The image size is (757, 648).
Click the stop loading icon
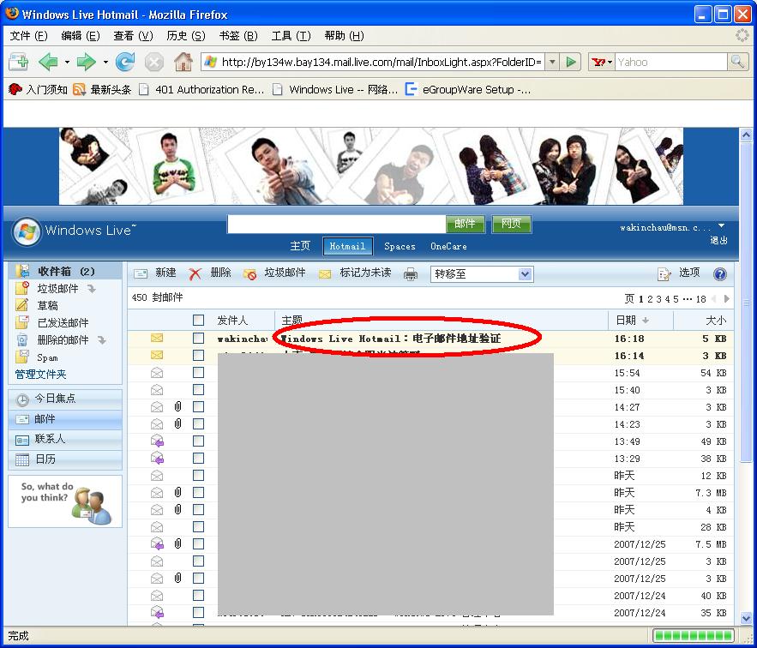154,63
